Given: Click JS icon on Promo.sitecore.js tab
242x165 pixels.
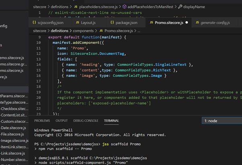Looking at the screenshot, I should (152, 22).
